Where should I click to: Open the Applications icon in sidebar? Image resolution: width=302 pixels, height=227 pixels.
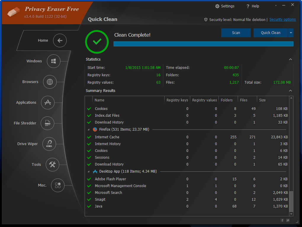click(x=48, y=102)
